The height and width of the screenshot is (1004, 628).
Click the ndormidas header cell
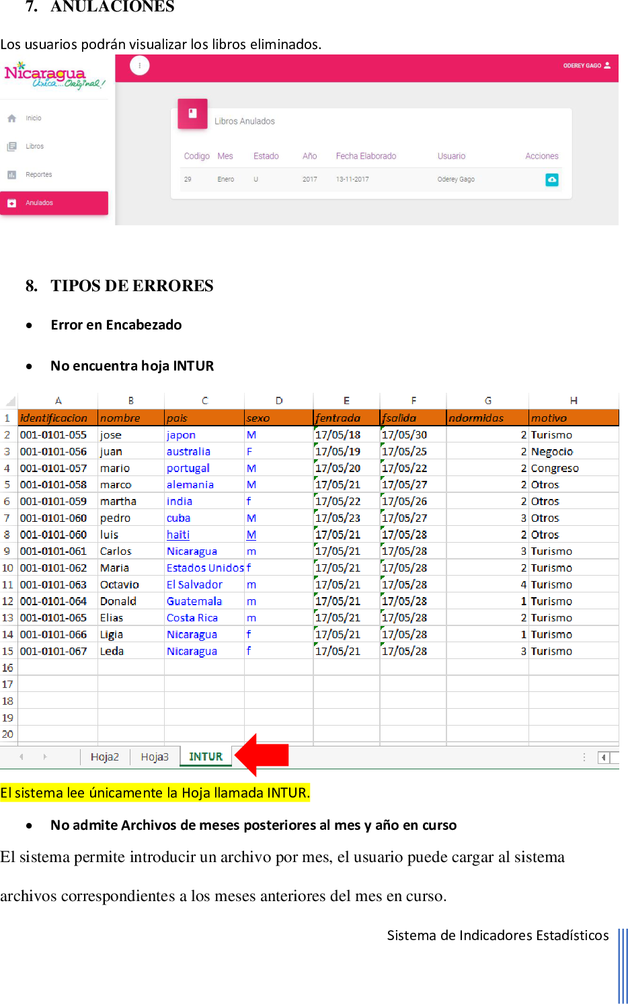(487, 418)
